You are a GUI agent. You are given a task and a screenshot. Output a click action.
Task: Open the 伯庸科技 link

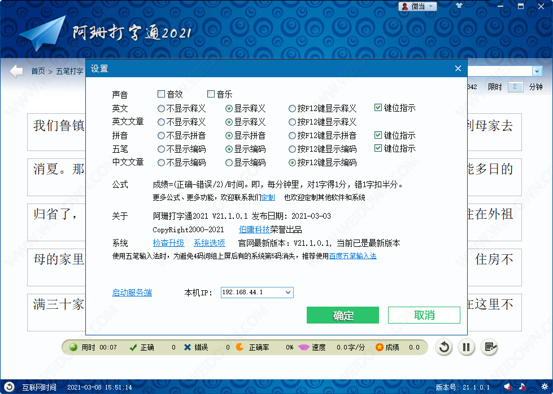point(254,230)
